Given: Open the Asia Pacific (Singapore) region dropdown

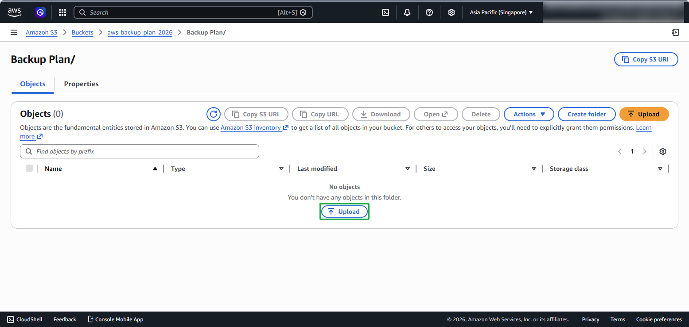Looking at the screenshot, I should (x=501, y=12).
